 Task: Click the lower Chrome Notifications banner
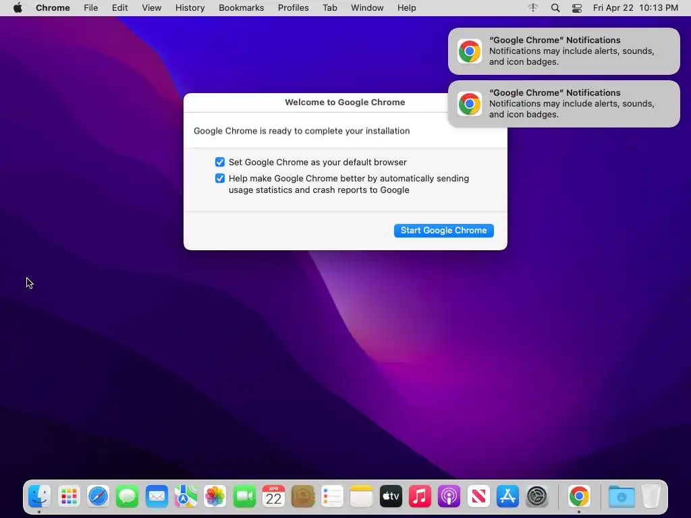click(563, 104)
